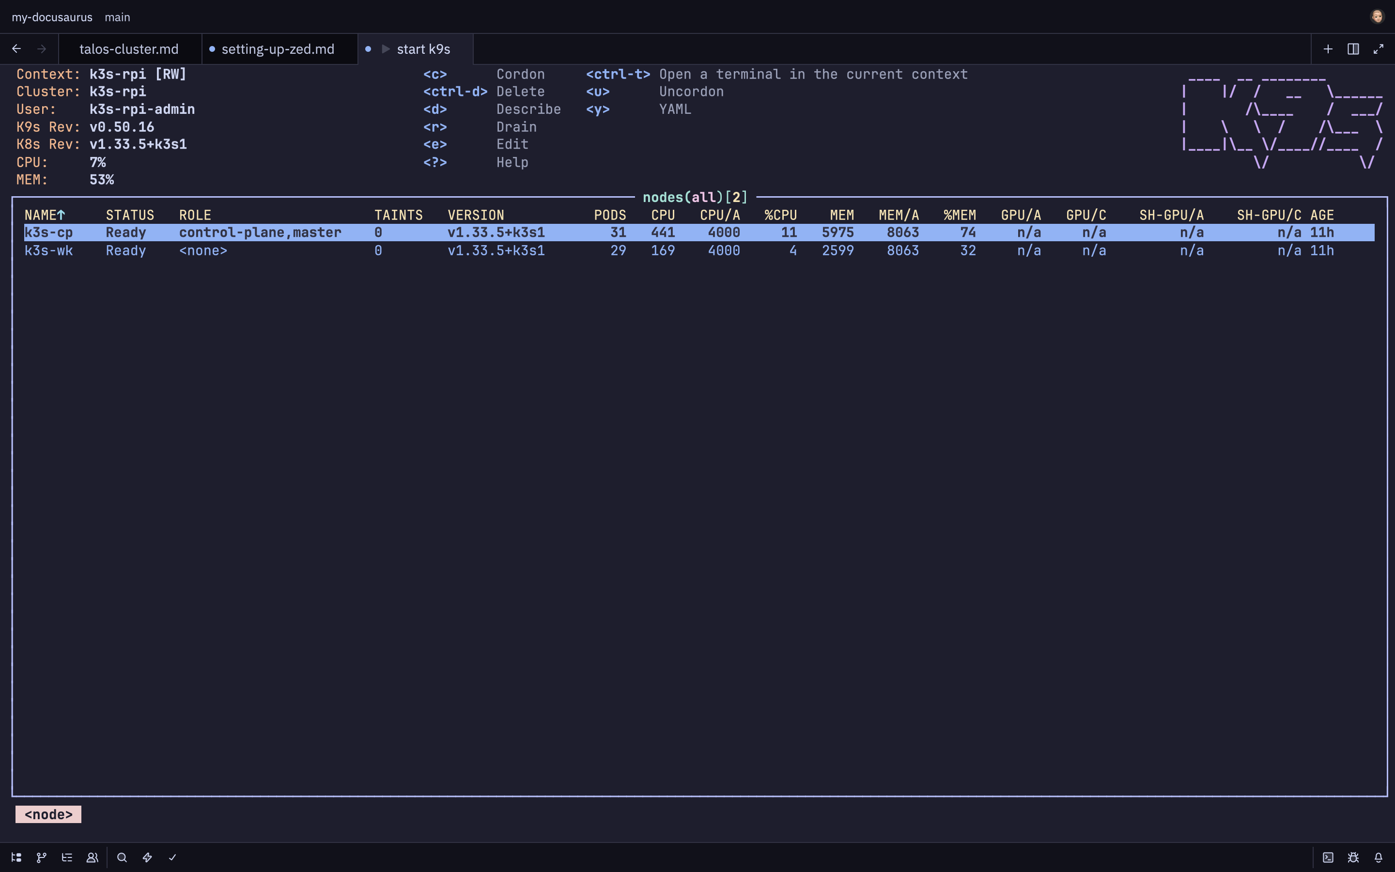The height and width of the screenshot is (872, 1395).
Task: Open the my-docusaurus project dropdown
Action: 52,17
